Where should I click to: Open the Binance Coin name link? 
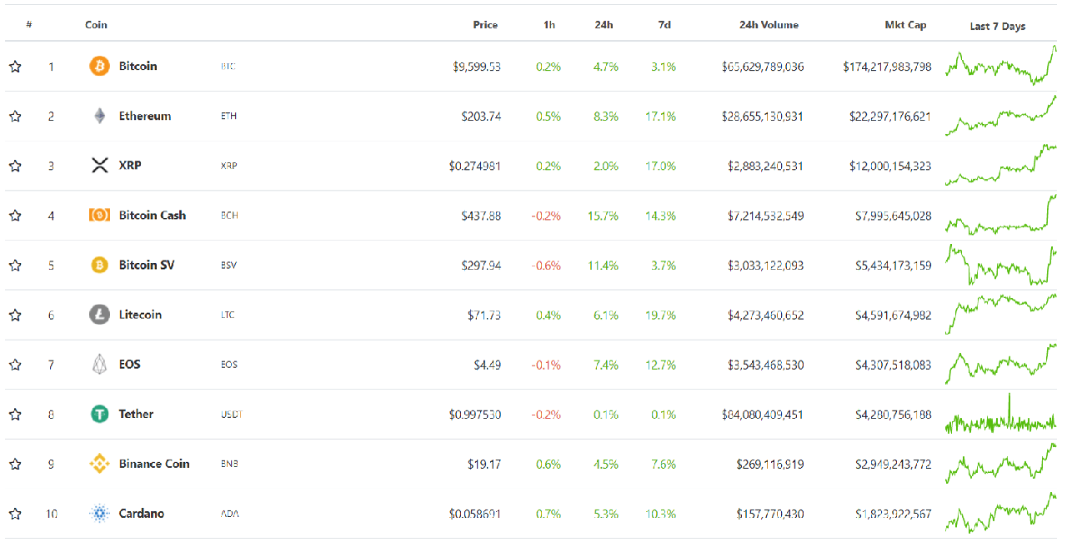pos(154,464)
